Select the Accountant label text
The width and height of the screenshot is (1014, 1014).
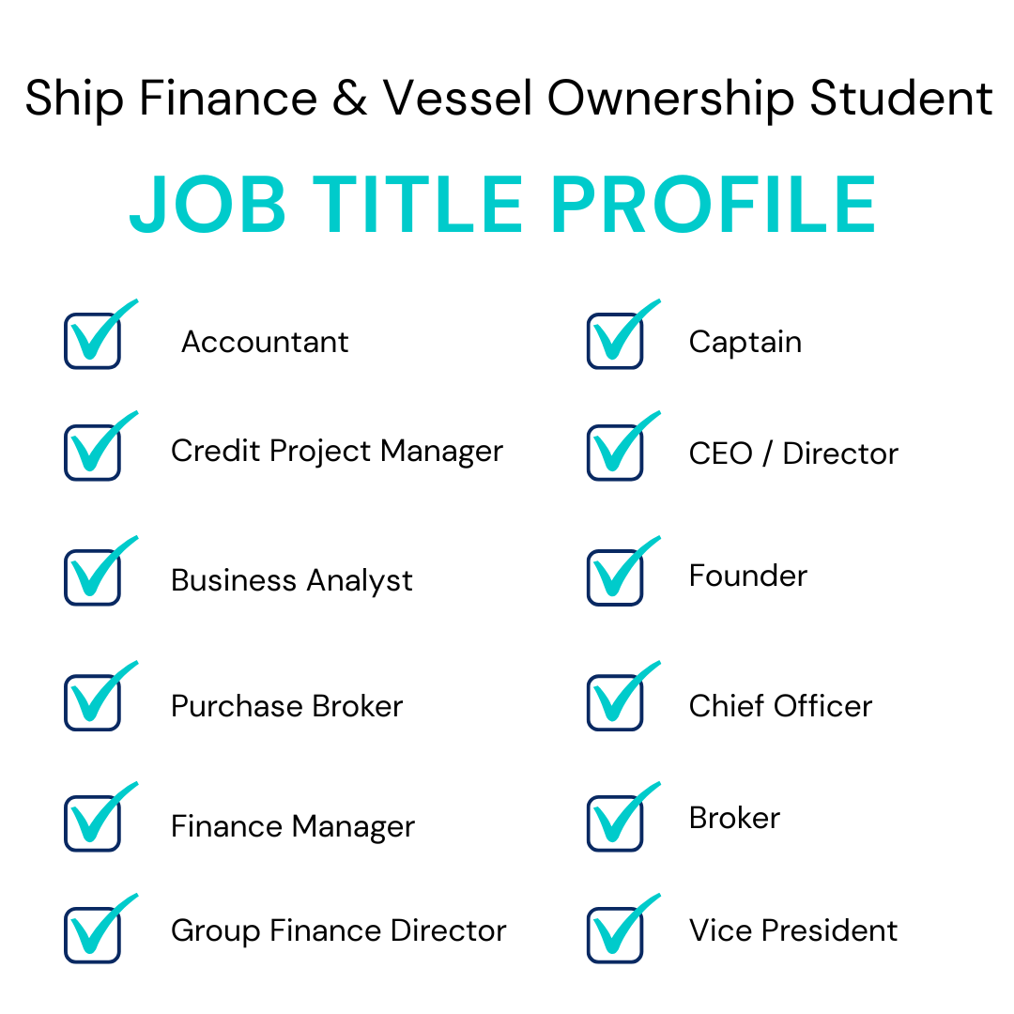tap(265, 342)
